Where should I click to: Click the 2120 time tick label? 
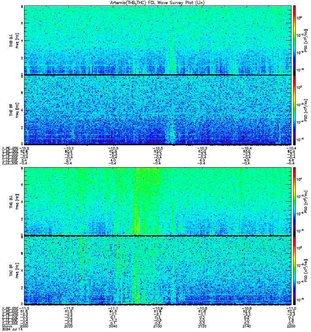coord(202,326)
